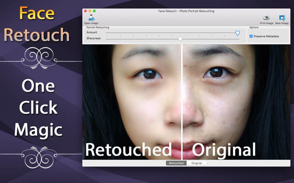Viewport: 294px width, 183px height.
Task: Click the Amount slider handle
Action: [237, 33]
